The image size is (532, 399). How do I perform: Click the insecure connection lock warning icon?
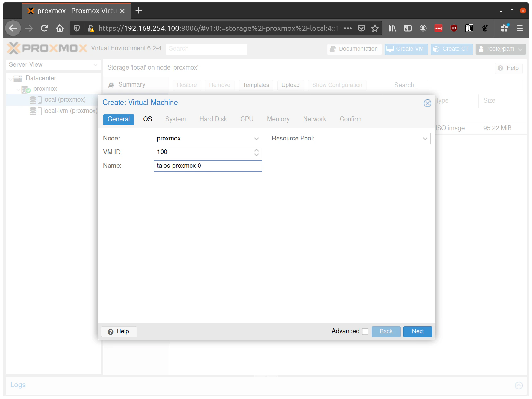point(91,28)
